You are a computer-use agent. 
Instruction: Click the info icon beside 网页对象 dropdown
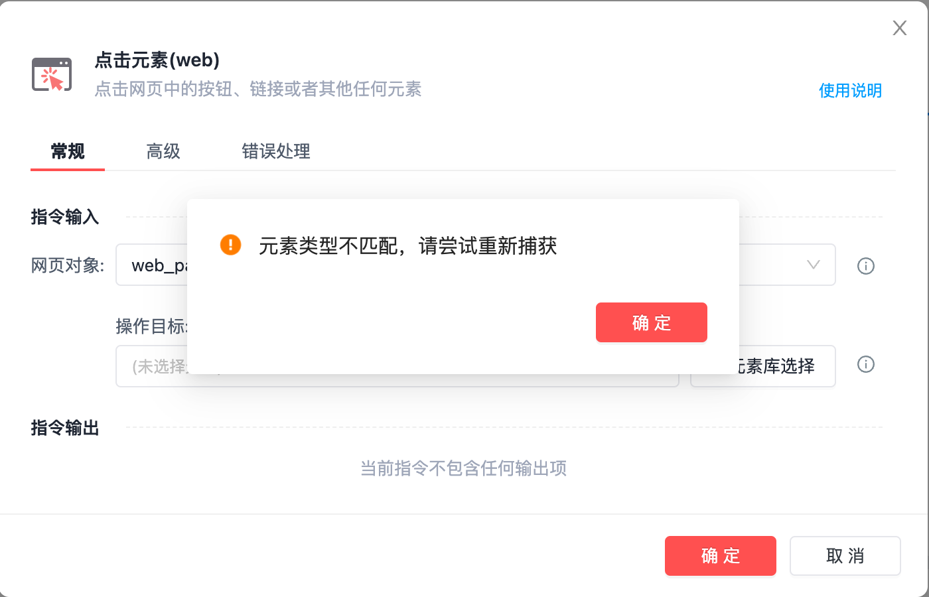pyautogui.click(x=866, y=266)
